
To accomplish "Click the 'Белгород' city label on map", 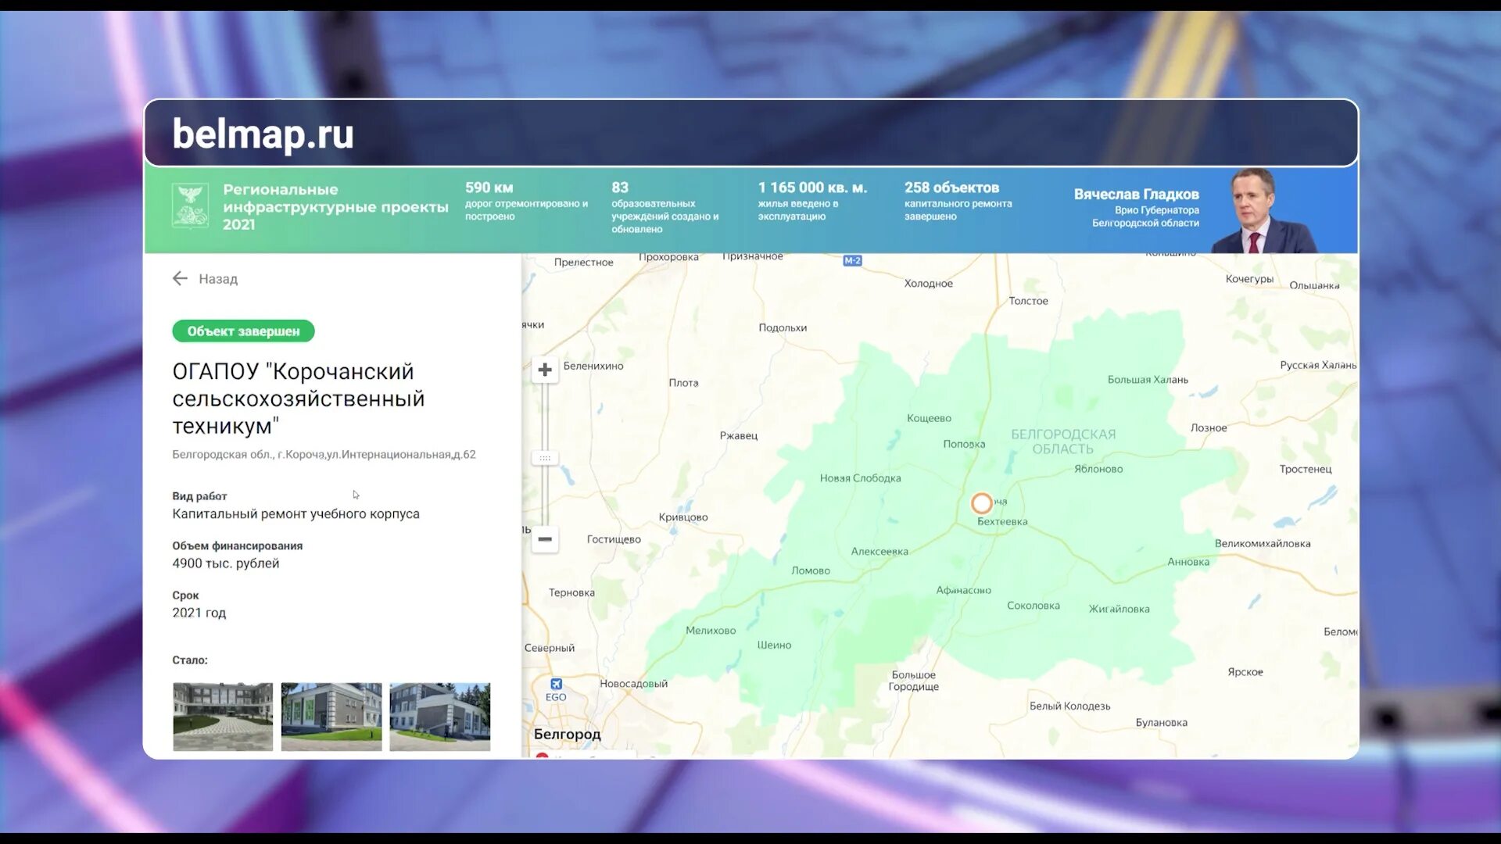I will (567, 735).
